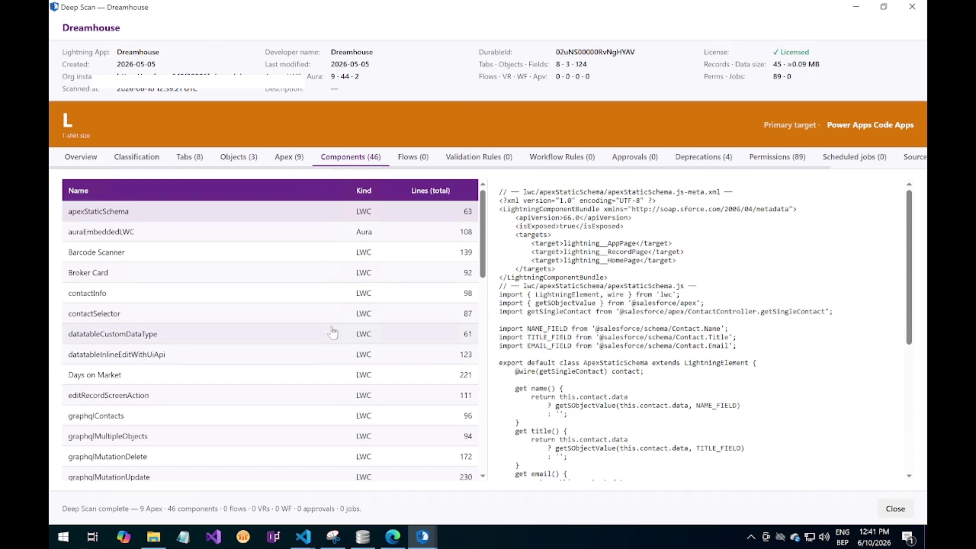The width and height of the screenshot is (976, 549).
Task: Click the Deep Scan shield title icon
Action: pyautogui.click(x=54, y=7)
